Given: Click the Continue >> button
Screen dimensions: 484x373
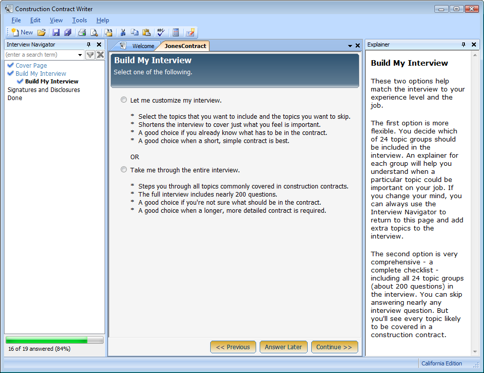Looking at the screenshot, I should pyautogui.click(x=334, y=347).
